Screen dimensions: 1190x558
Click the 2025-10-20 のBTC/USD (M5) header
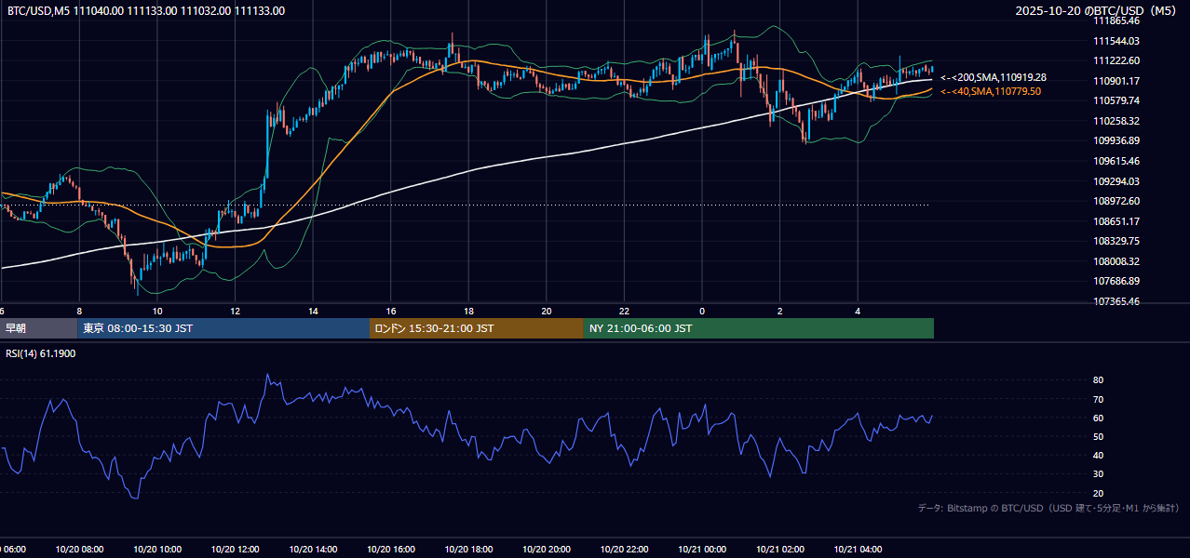pyautogui.click(x=1098, y=11)
